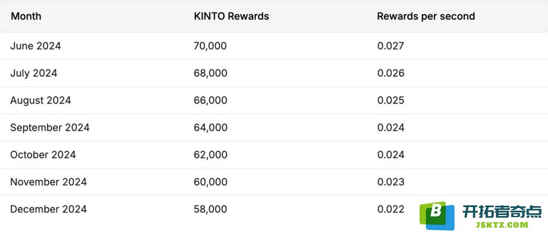Click the 58,000 KINTO rewards cell
Viewport: 548px width, 232px height.
pyautogui.click(x=210, y=209)
